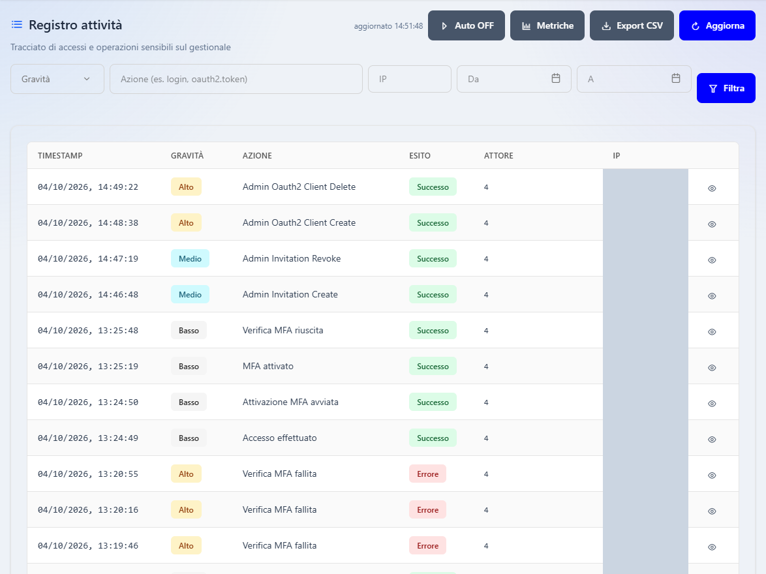
Task: Show details for Verifica MFA riuscita entry
Action: [x=712, y=332]
